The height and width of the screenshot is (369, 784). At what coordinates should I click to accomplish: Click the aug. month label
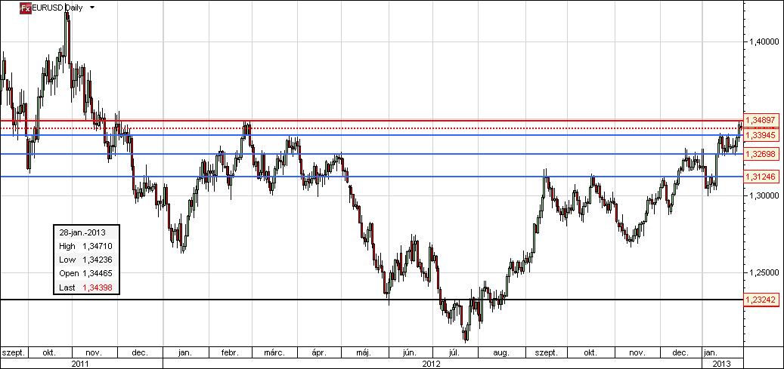coord(501,353)
